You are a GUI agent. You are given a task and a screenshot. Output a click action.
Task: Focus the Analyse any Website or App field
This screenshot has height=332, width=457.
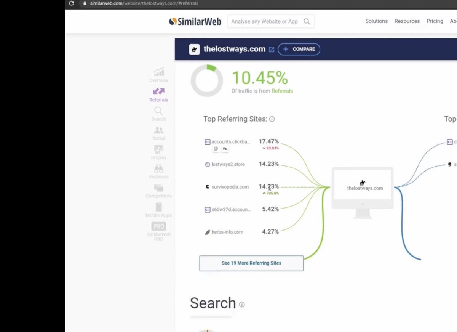(271, 21)
